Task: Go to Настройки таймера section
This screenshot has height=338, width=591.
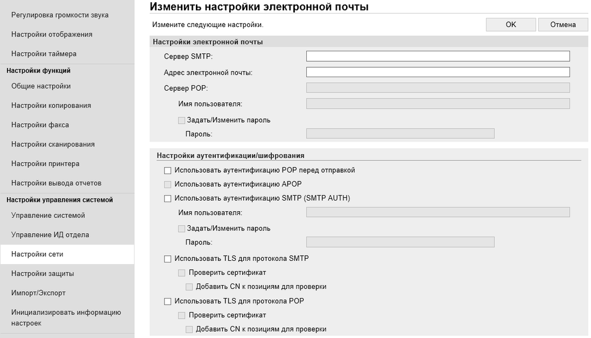Action: pos(44,54)
